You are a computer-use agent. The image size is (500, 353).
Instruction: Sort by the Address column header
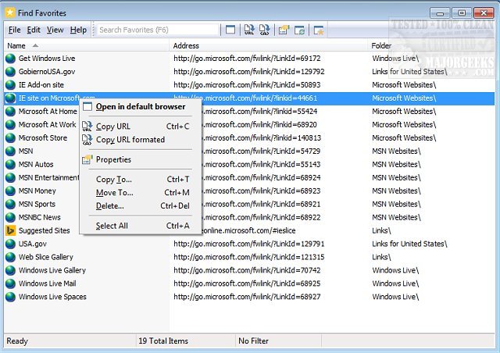click(x=269, y=46)
